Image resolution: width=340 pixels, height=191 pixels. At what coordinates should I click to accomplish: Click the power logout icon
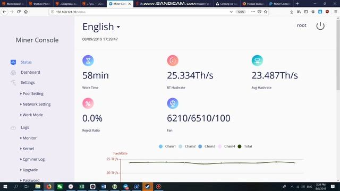coord(320,26)
